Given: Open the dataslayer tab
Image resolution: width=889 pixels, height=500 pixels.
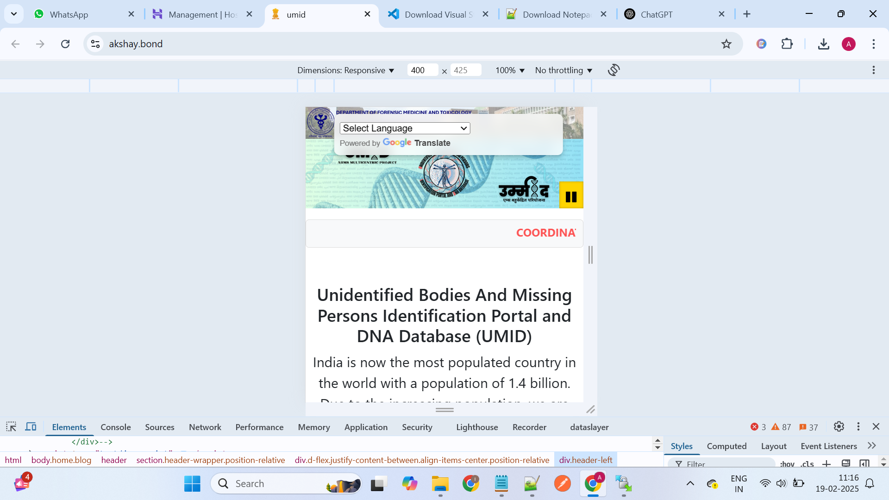Looking at the screenshot, I should pos(589,427).
